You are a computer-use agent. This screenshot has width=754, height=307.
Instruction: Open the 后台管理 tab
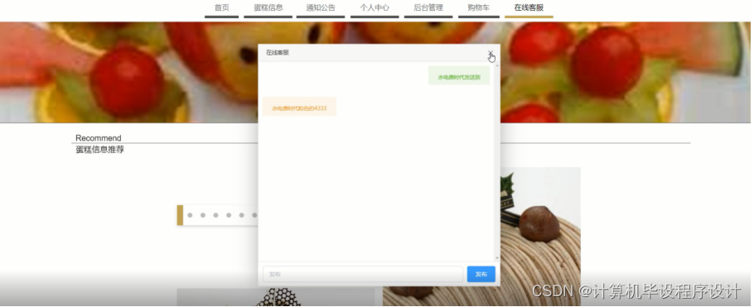coord(428,7)
